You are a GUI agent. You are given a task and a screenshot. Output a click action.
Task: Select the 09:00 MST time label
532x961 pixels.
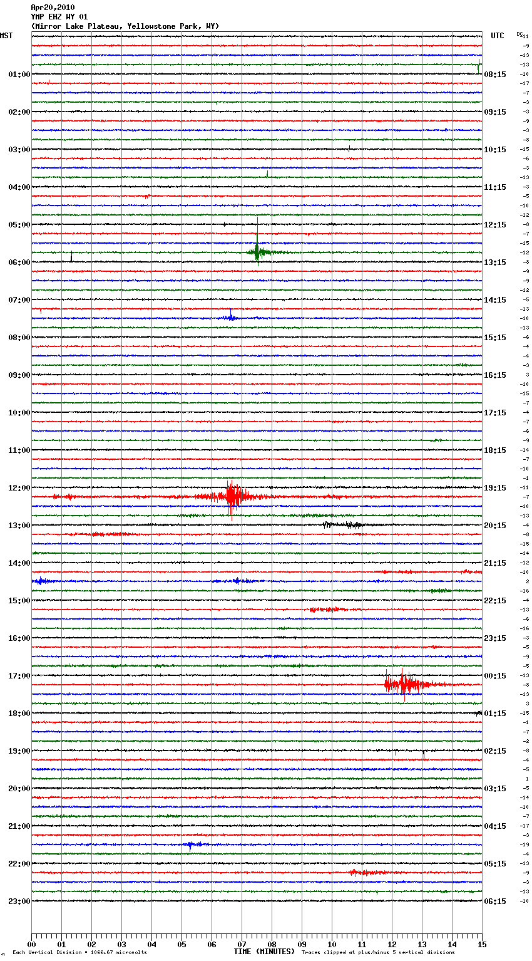click(x=19, y=375)
